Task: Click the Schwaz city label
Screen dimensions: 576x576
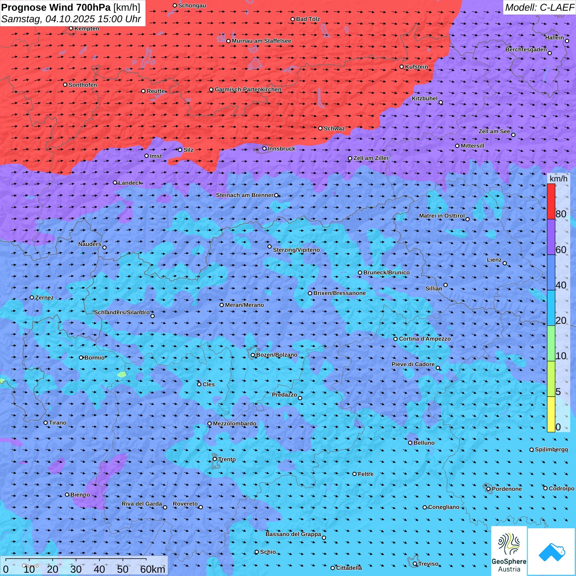Action: click(x=334, y=128)
